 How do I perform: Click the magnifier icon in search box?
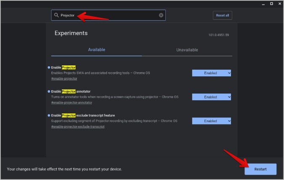pyautogui.click(x=56, y=16)
